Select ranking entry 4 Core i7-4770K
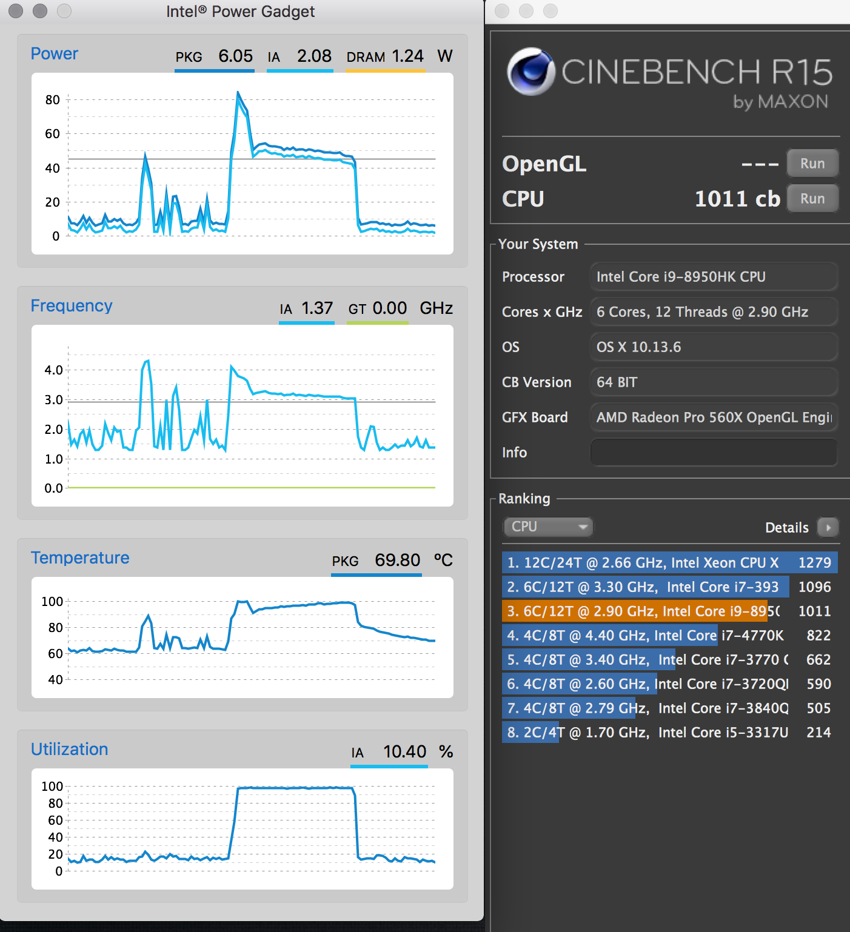Screen dimensions: 850x932 669,635
